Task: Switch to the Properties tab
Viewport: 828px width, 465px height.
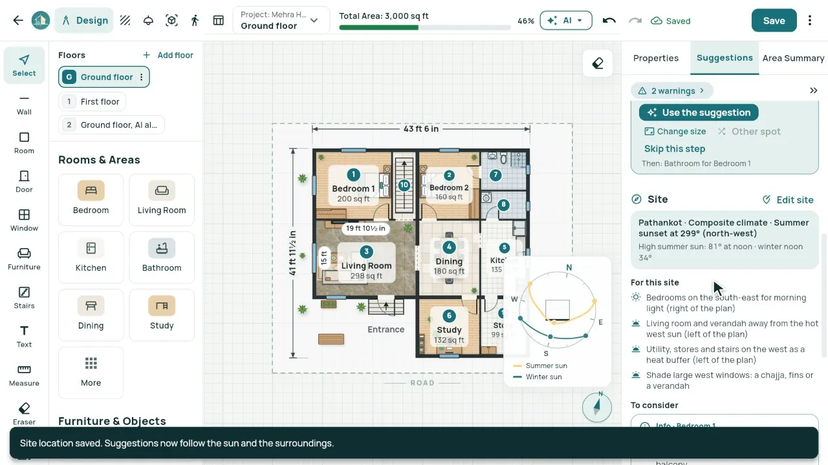Action: (656, 58)
